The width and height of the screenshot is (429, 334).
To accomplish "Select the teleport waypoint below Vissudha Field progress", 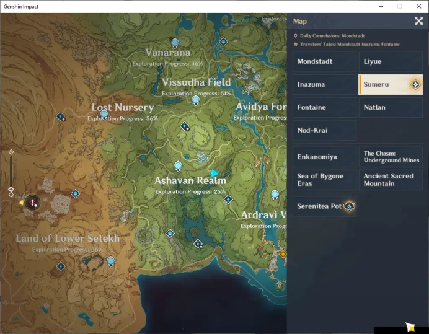I will (196, 100).
